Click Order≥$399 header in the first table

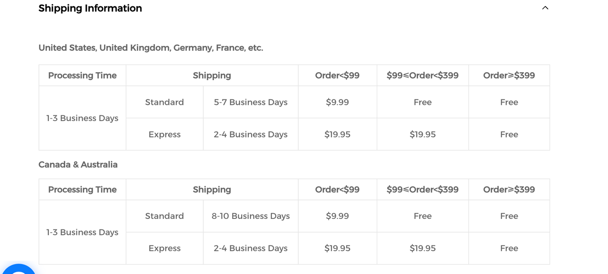point(509,76)
